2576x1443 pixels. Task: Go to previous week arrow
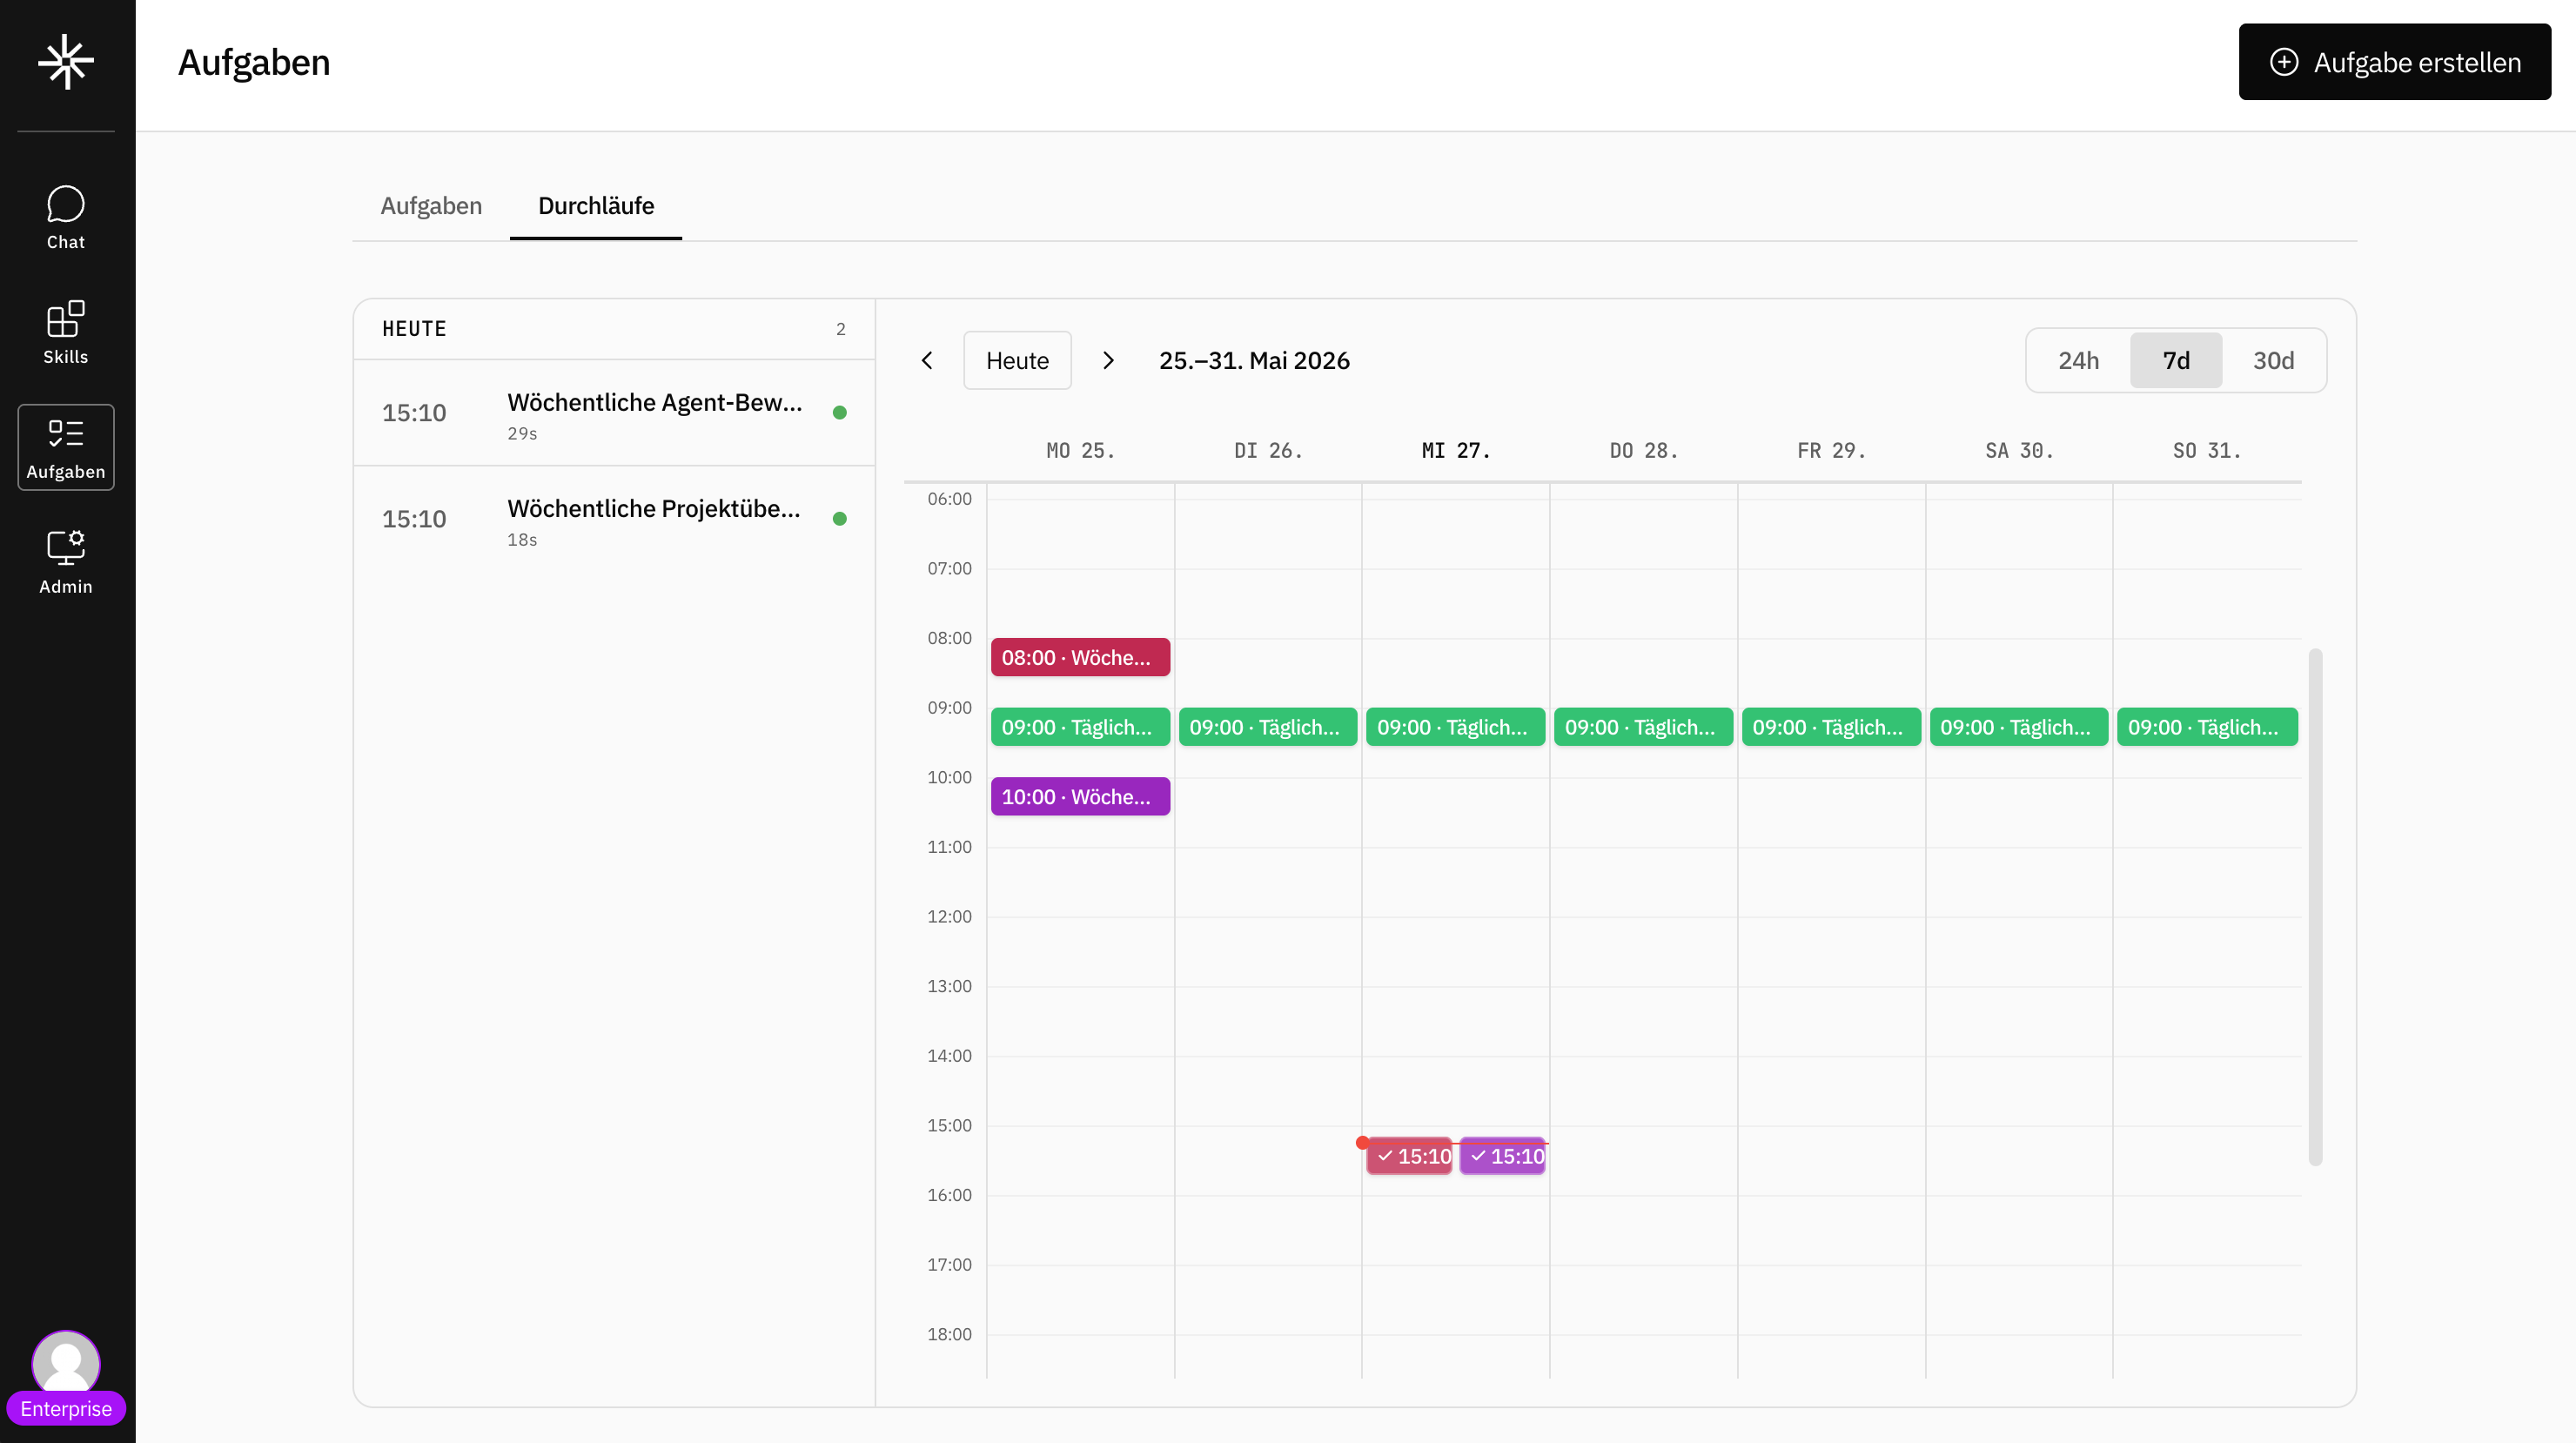927,360
